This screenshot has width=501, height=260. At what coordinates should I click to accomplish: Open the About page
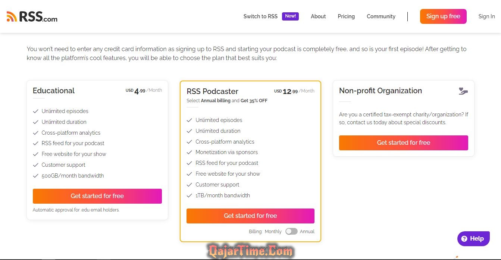tap(318, 16)
